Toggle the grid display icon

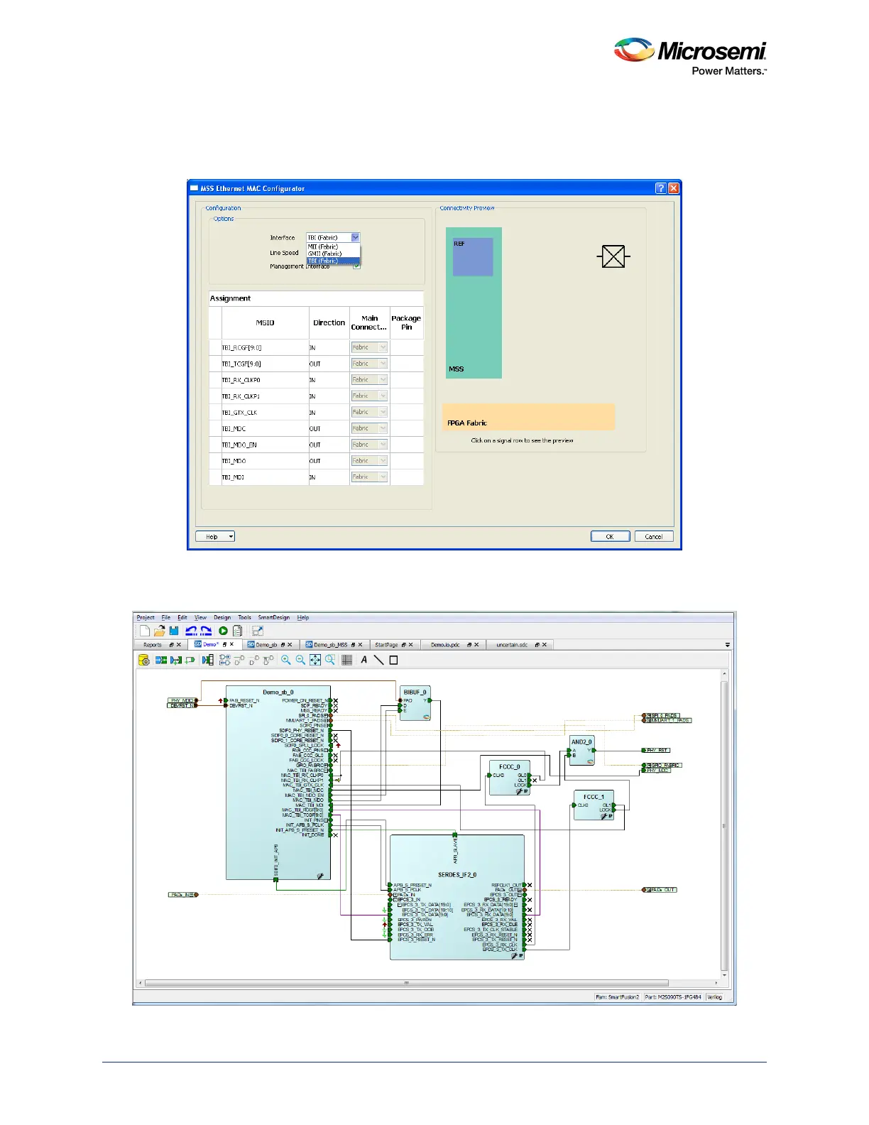pos(347,660)
